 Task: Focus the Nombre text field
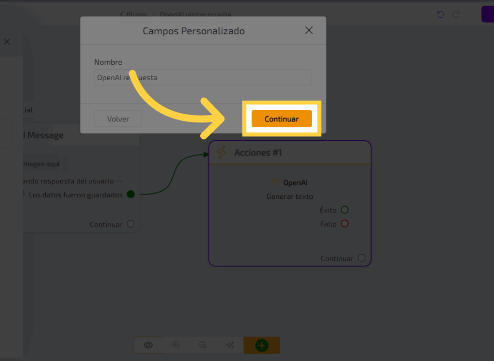click(x=203, y=78)
